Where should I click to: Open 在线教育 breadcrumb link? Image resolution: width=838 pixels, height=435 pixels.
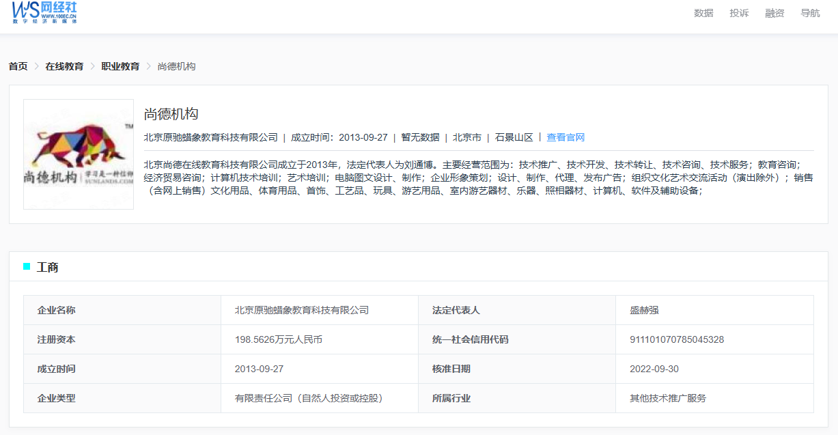64,66
